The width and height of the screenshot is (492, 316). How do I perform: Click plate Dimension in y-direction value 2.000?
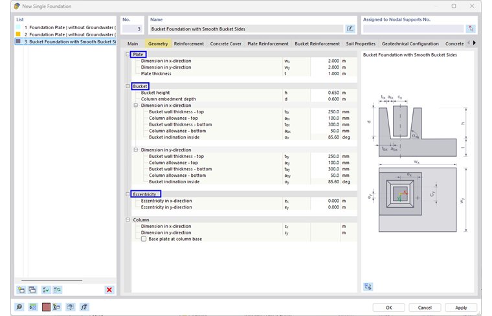point(326,67)
